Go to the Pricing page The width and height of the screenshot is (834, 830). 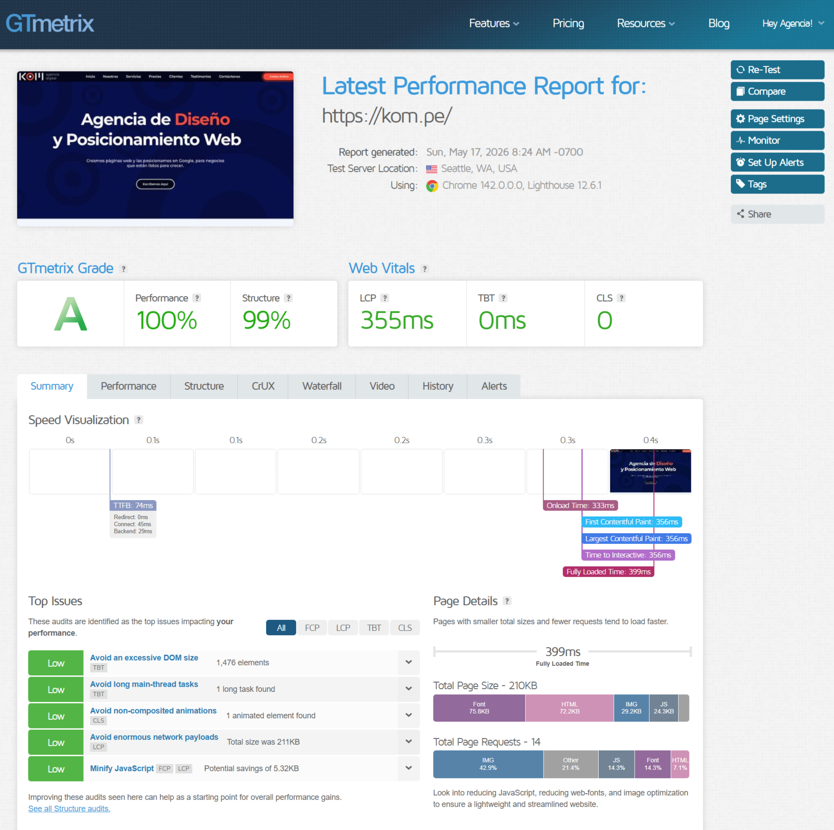[x=568, y=23]
